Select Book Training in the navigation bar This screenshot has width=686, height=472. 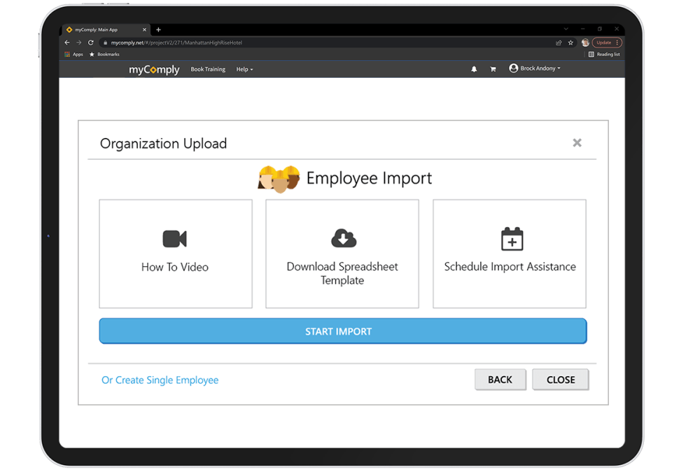pyautogui.click(x=207, y=69)
